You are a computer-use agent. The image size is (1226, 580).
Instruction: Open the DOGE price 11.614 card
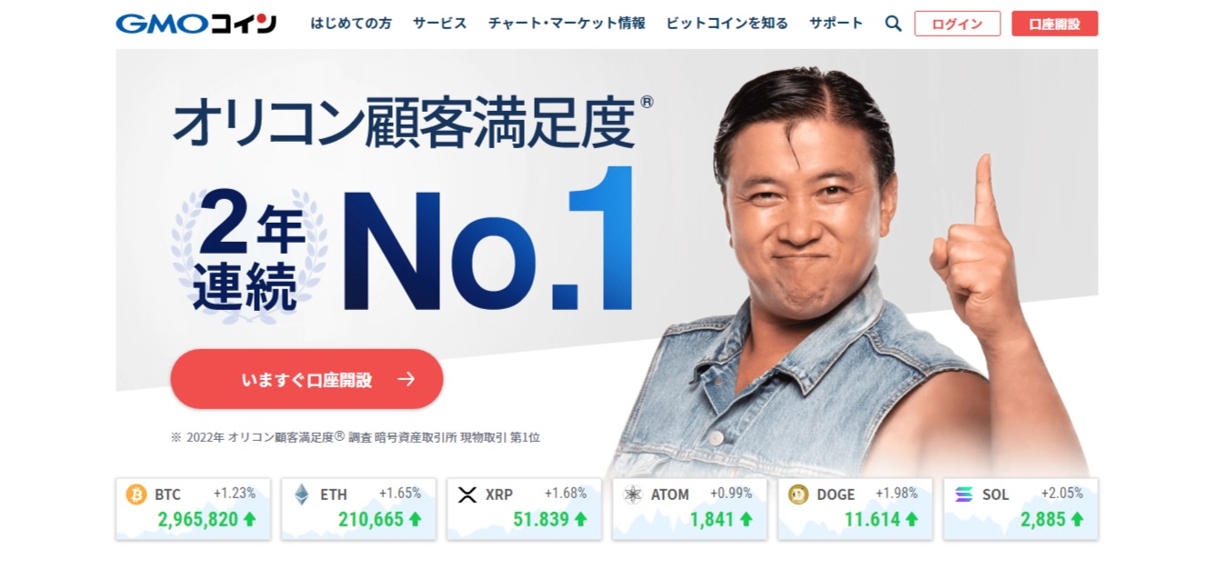pyautogui.click(x=855, y=509)
